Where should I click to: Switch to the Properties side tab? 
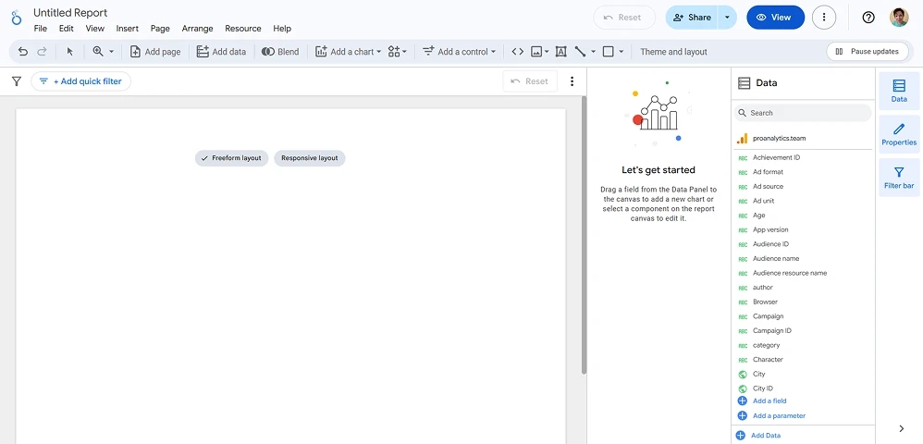click(899, 134)
